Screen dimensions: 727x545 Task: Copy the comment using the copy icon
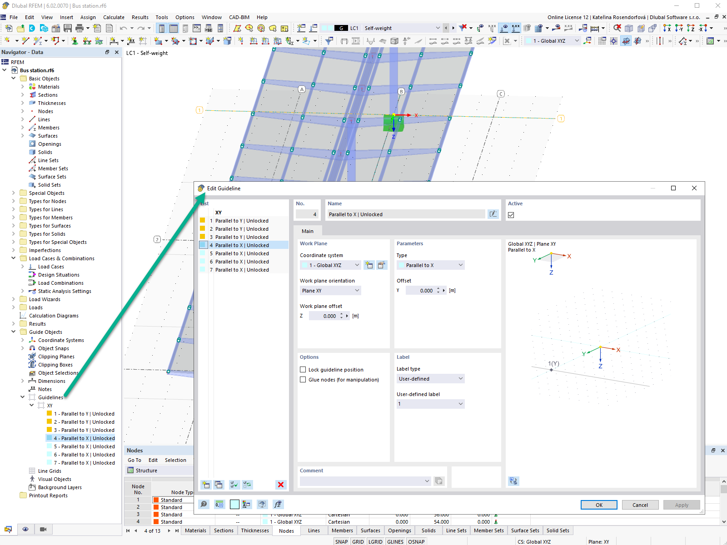point(438,481)
